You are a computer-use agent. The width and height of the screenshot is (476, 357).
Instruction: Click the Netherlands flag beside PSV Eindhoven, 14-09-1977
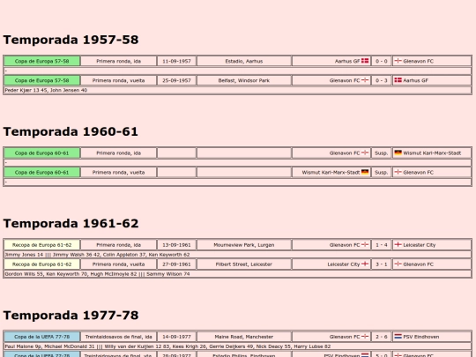click(x=398, y=337)
